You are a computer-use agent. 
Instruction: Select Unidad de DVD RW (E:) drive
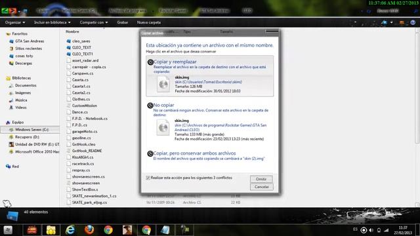(x=34, y=144)
